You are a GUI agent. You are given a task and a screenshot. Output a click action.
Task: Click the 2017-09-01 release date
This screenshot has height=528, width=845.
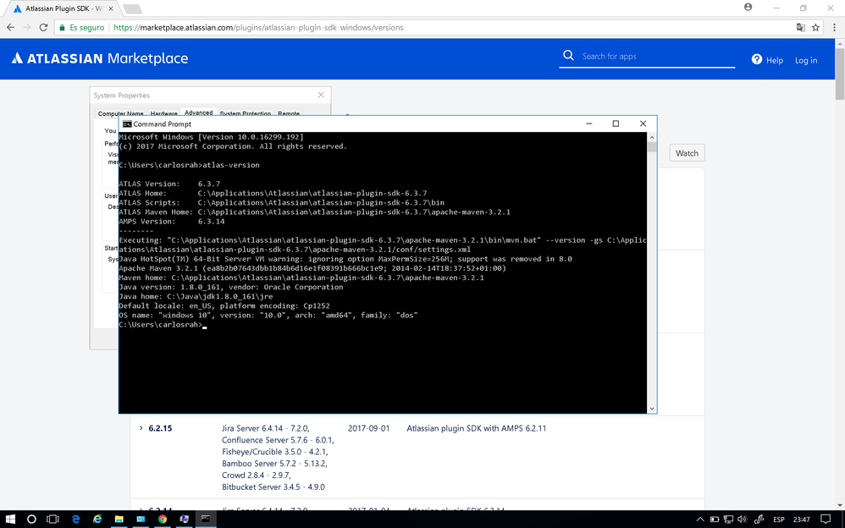368,428
